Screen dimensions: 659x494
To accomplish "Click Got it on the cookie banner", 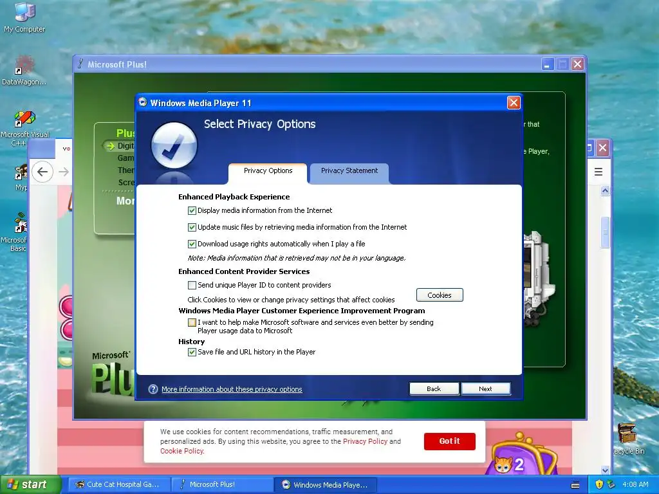I will tap(450, 441).
